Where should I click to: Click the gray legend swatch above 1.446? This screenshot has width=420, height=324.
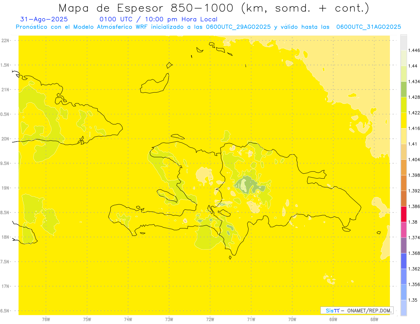[404, 42]
